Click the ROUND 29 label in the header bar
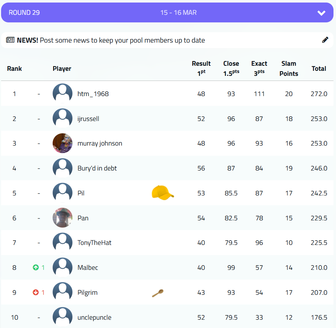 [24, 13]
